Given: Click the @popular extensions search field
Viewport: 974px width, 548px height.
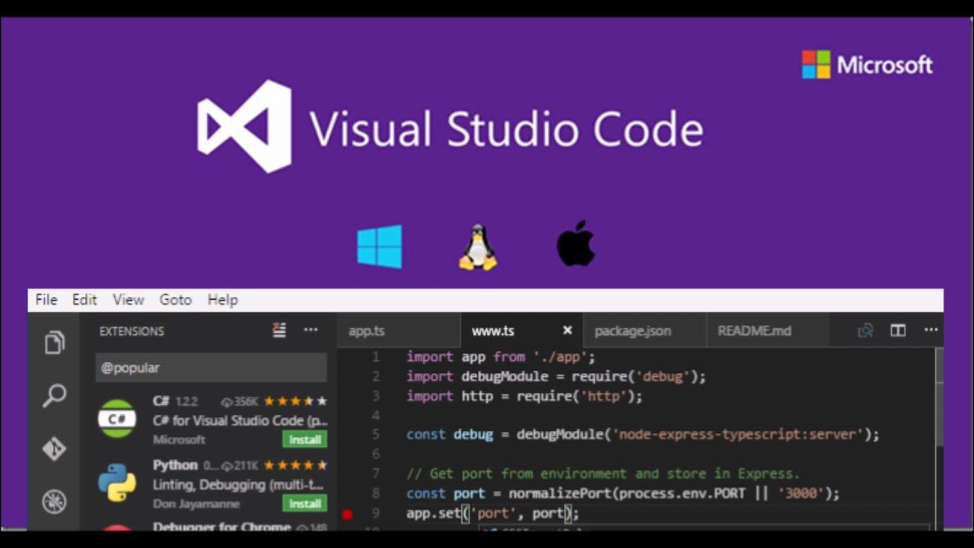Looking at the screenshot, I should pos(211,368).
